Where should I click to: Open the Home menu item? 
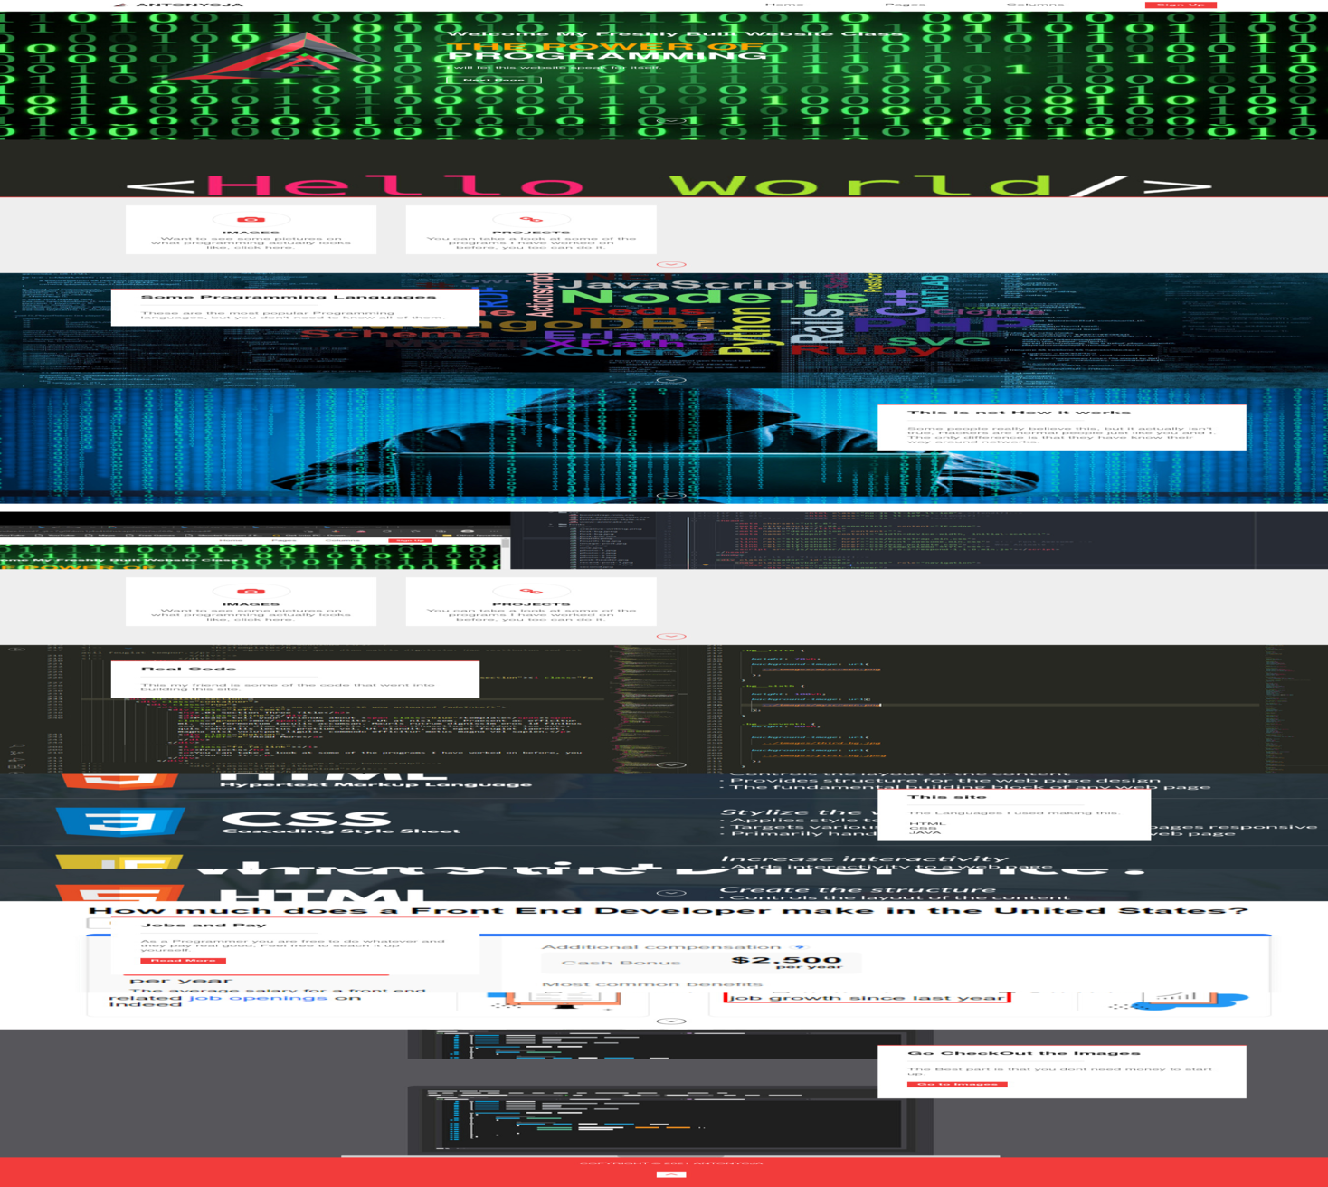(784, 5)
